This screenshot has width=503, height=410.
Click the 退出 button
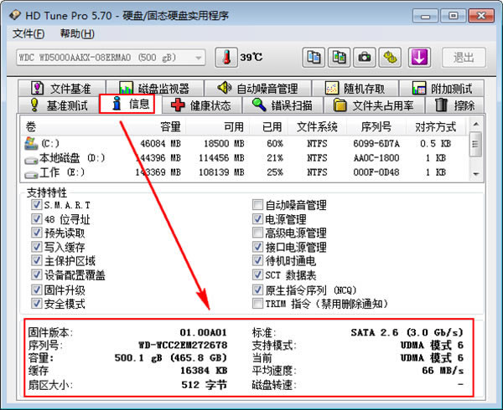[x=464, y=58]
